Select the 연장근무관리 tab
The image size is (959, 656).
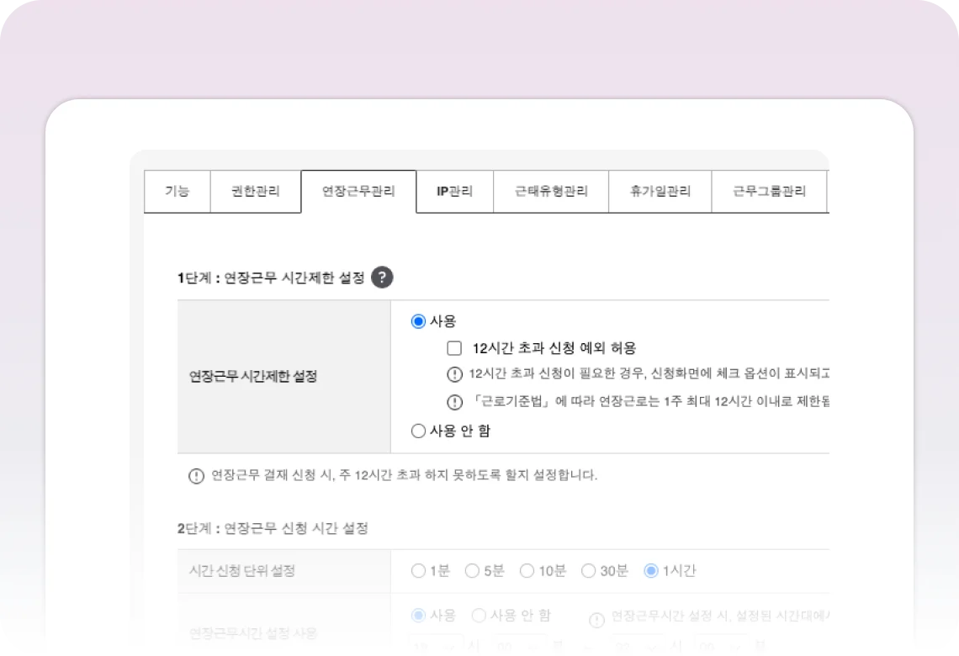(x=358, y=191)
